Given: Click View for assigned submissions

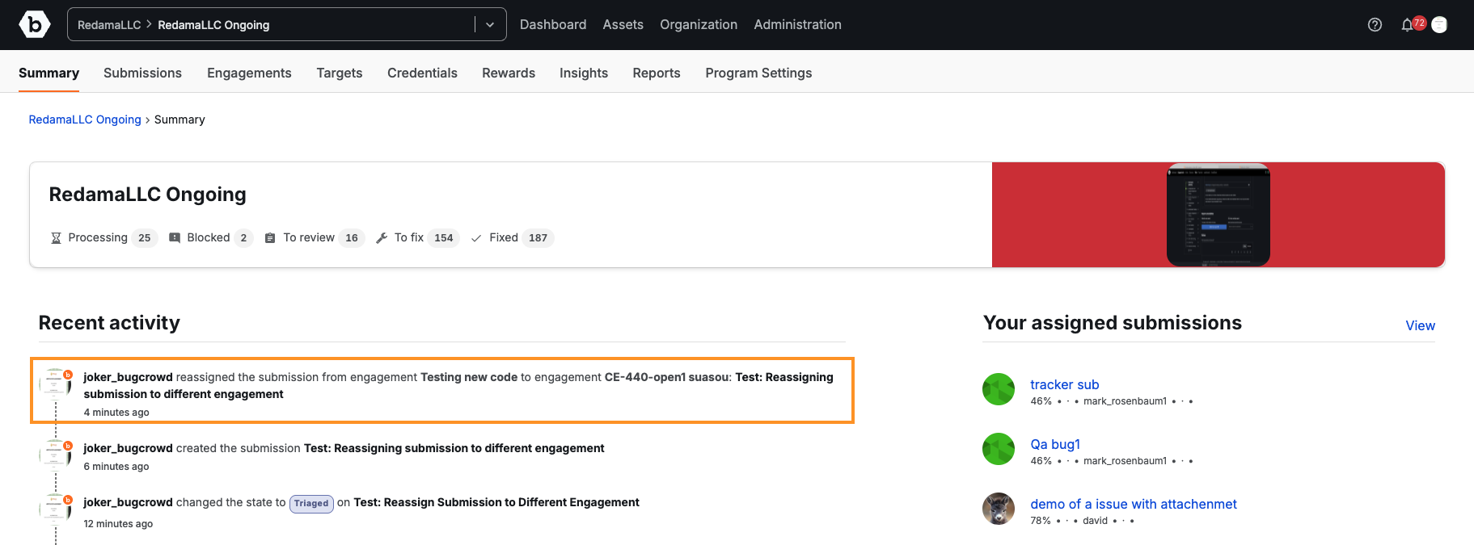Looking at the screenshot, I should coord(1421,325).
